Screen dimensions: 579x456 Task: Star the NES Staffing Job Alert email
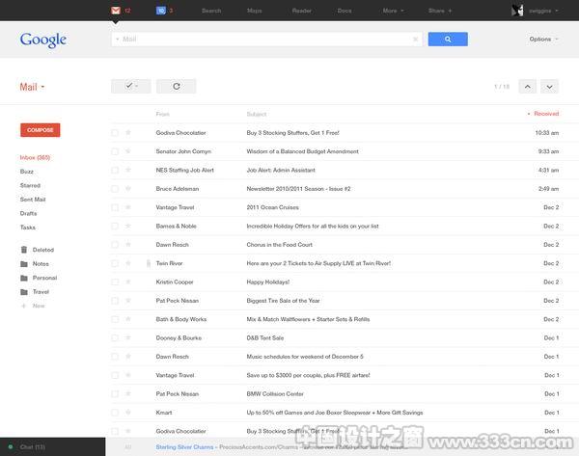point(128,170)
